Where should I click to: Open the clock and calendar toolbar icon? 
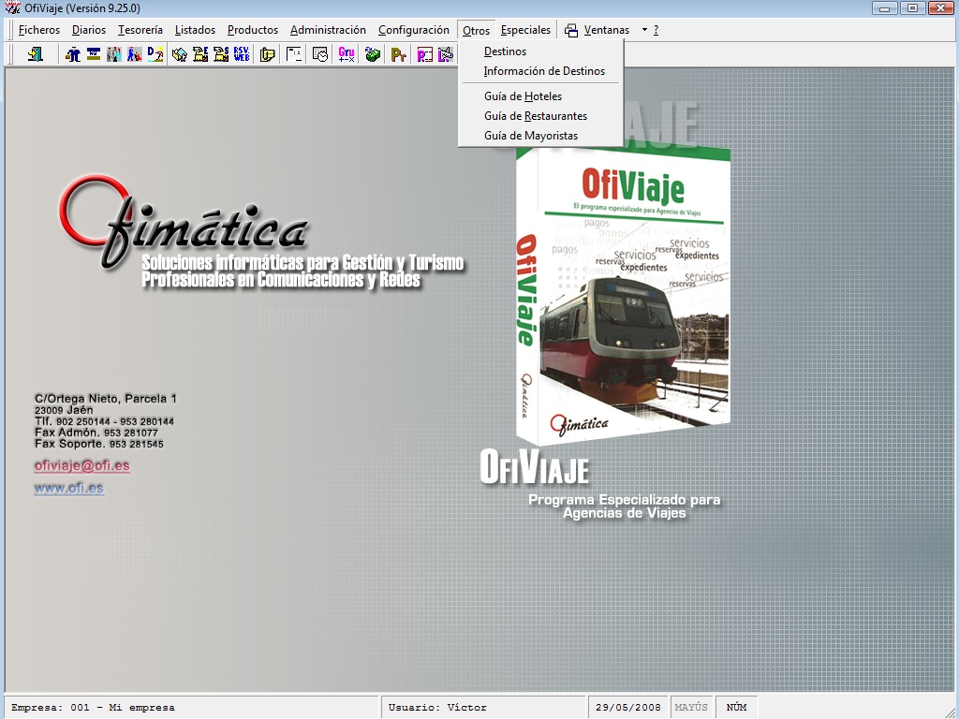pyautogui.click(x=322, y=54)
